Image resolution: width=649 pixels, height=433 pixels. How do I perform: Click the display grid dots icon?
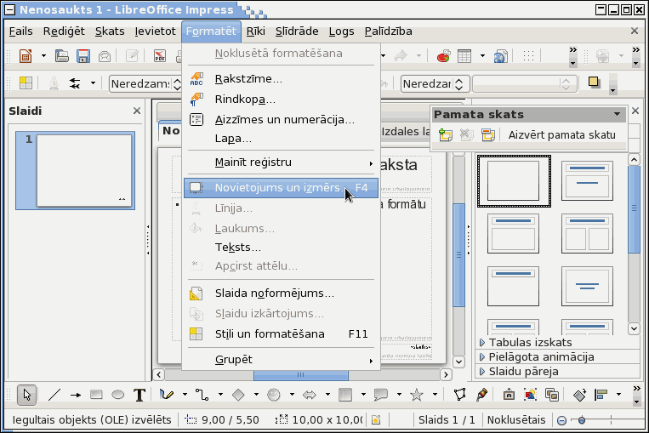coord(528,55)
